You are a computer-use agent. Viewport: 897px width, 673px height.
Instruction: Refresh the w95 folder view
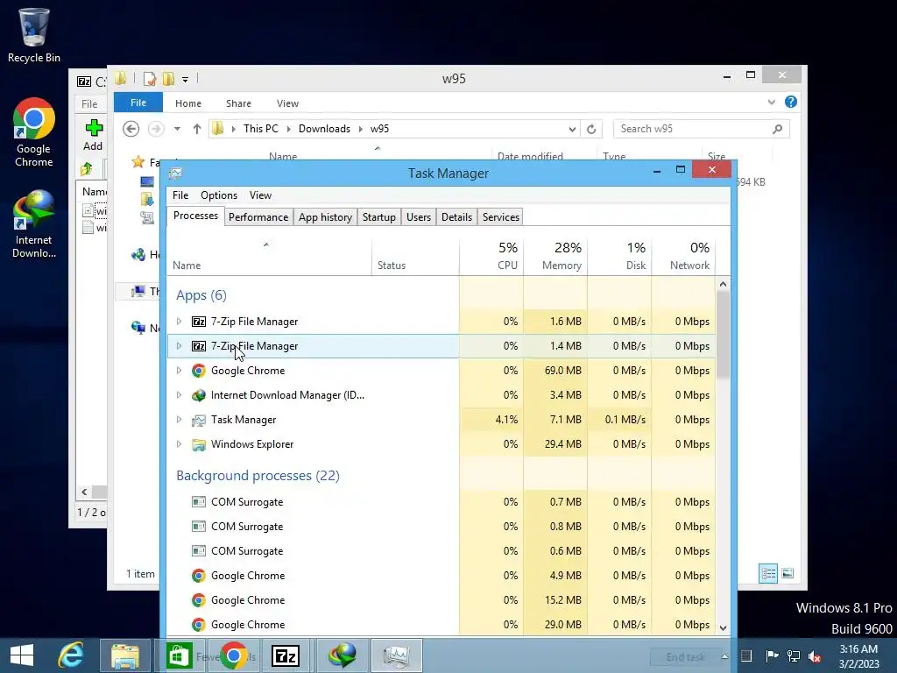tap(591, 129)
